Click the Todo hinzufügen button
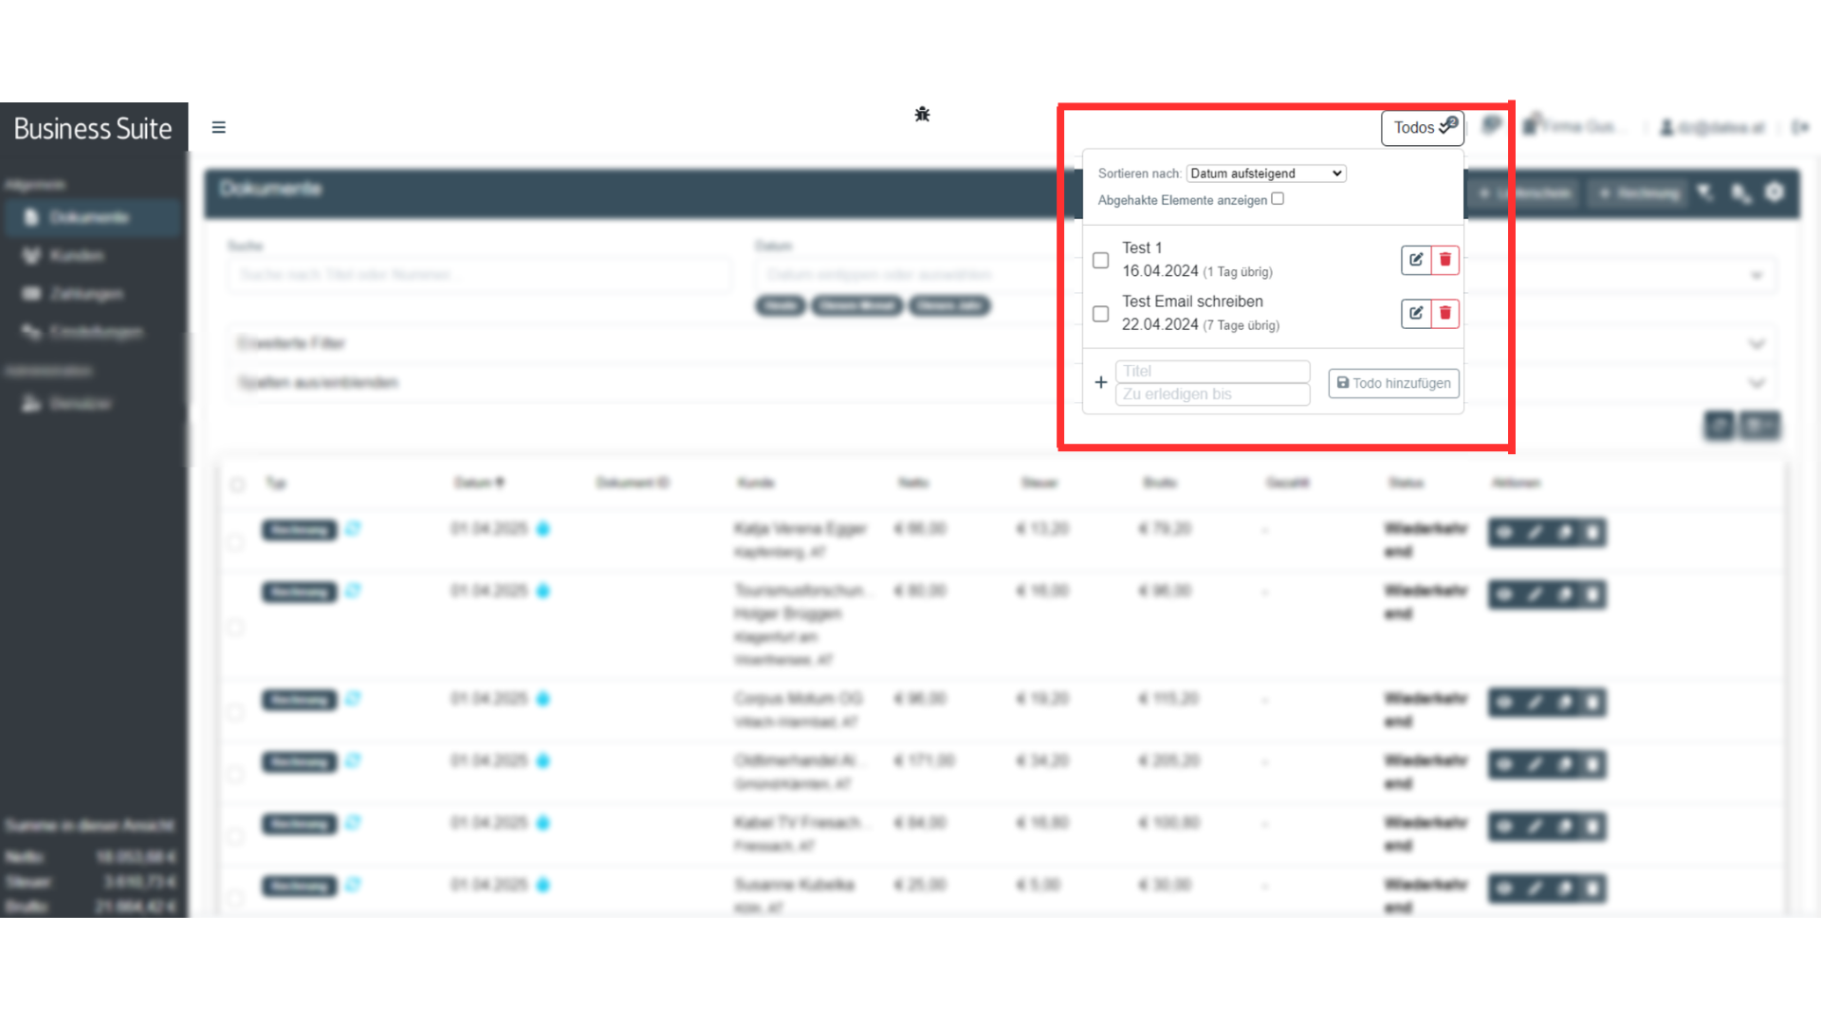 point(1393,383)
